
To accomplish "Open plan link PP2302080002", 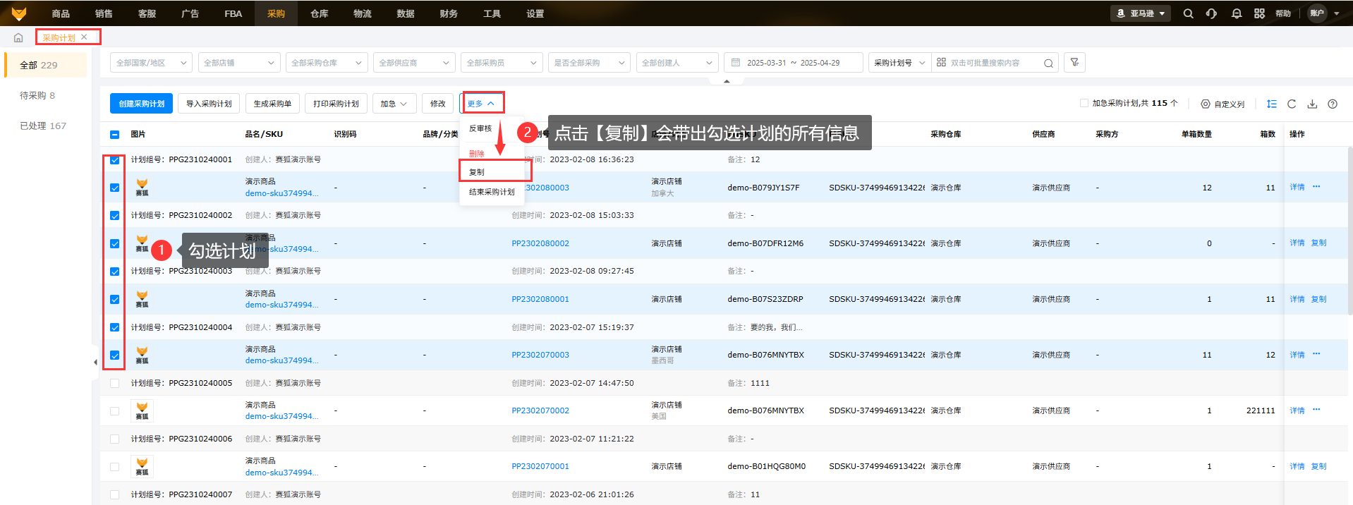I will coord(540,243).
